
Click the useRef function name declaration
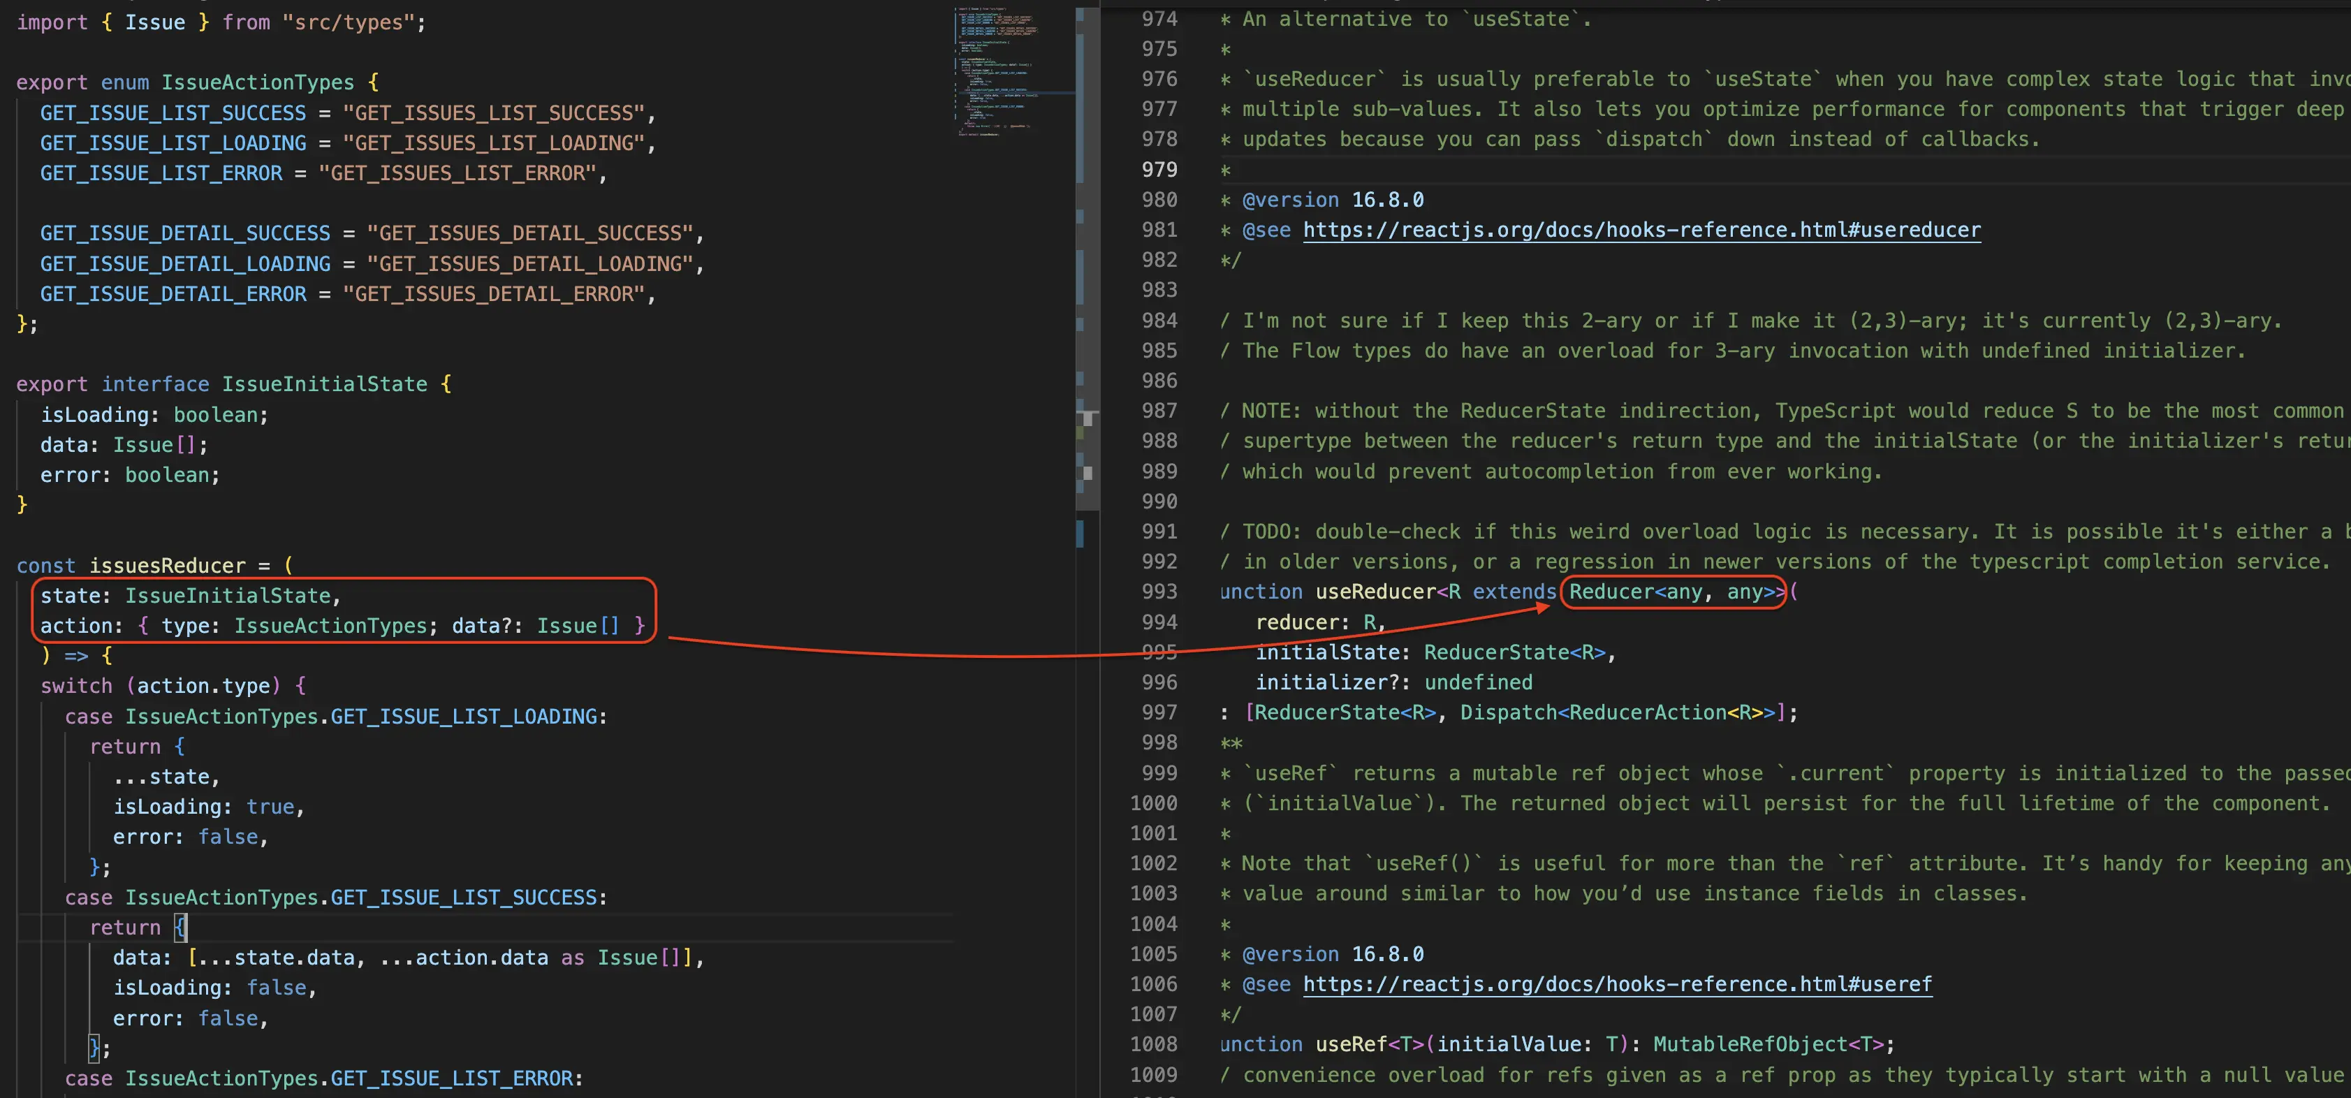tap(1351, 1044)
